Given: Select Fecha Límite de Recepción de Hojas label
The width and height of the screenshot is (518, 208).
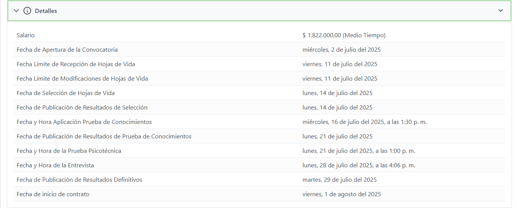Looking at the screenshot, I should [75, 64].
